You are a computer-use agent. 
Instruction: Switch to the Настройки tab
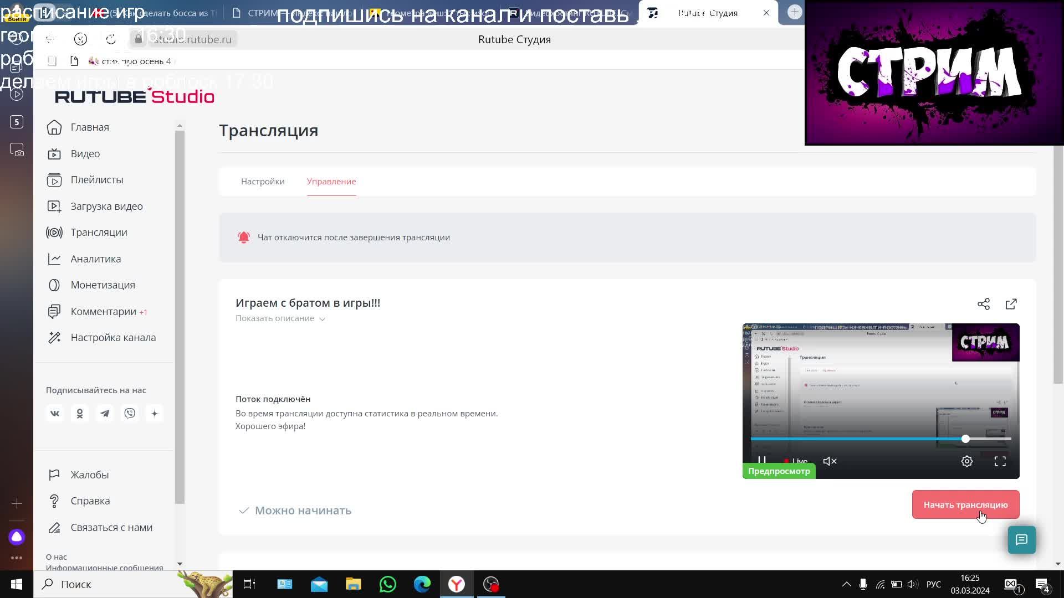coord(263,182)
